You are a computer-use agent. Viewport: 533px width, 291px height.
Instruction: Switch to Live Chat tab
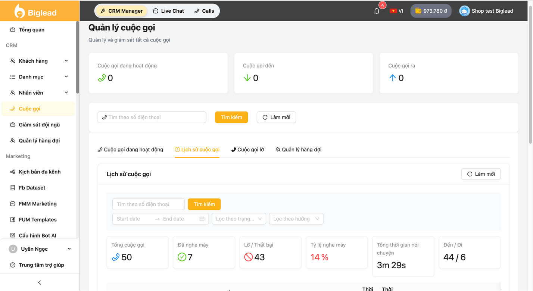click(169, 11)
